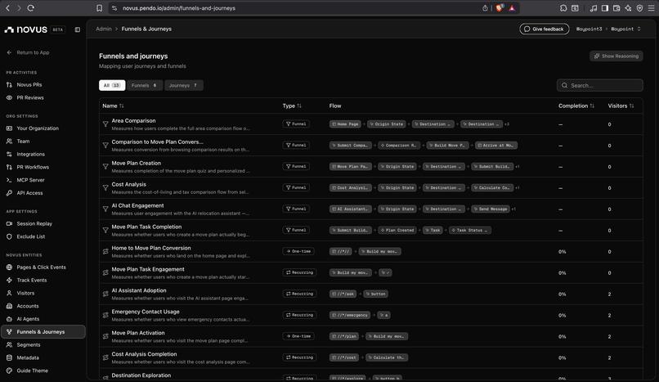Click Submit Compa... flow step chip
Image resolution: width=659 pixels, height=382 pixels.
point(351,146)
